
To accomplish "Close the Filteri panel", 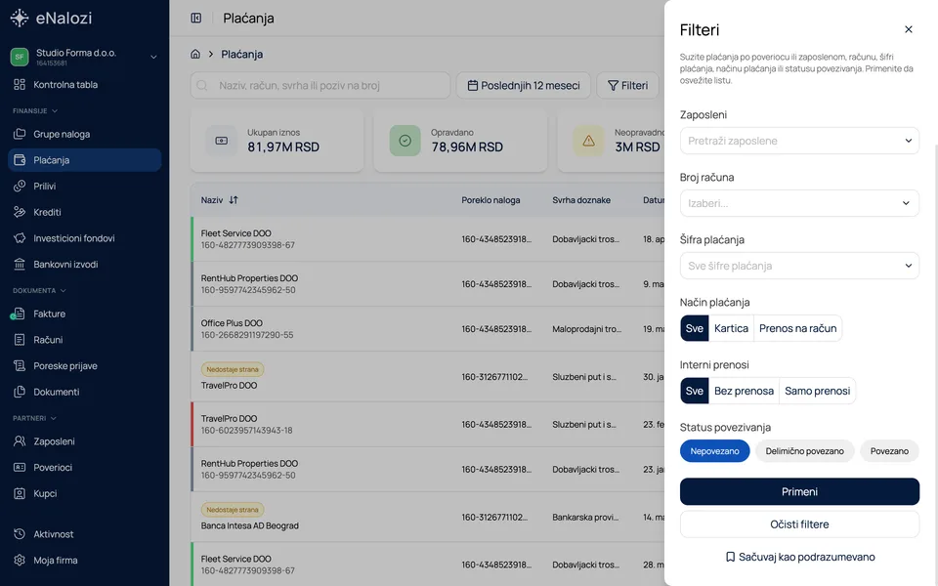I will coord(908,29).
